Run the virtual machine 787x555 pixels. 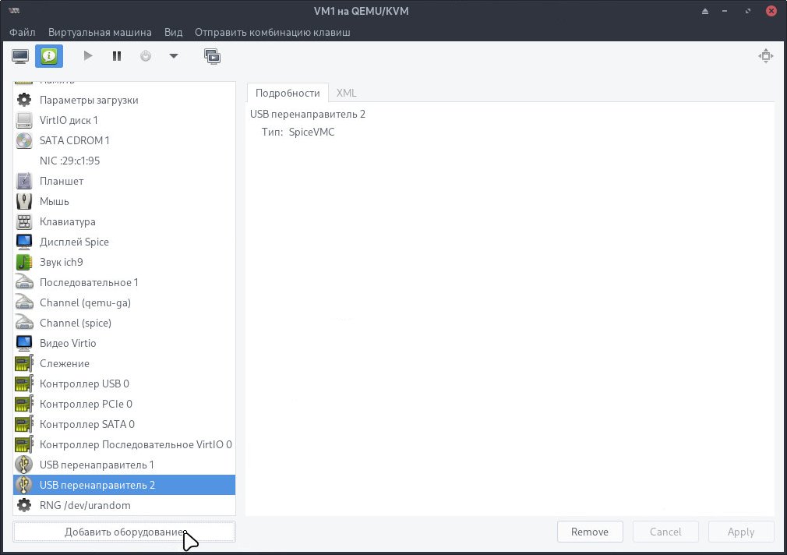(x=88, y=55)
